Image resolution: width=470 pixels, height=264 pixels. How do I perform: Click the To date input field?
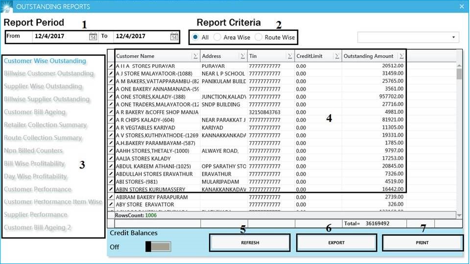142,36
